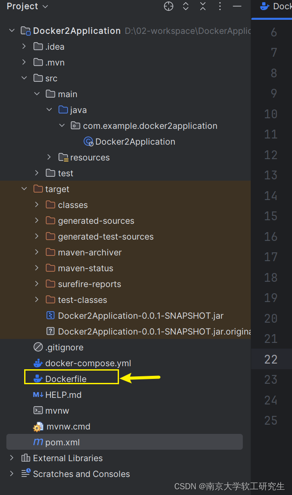Screen dimensions: 292x495
Task: Open the Project panel options (three dots)
Action: (220, 6)
